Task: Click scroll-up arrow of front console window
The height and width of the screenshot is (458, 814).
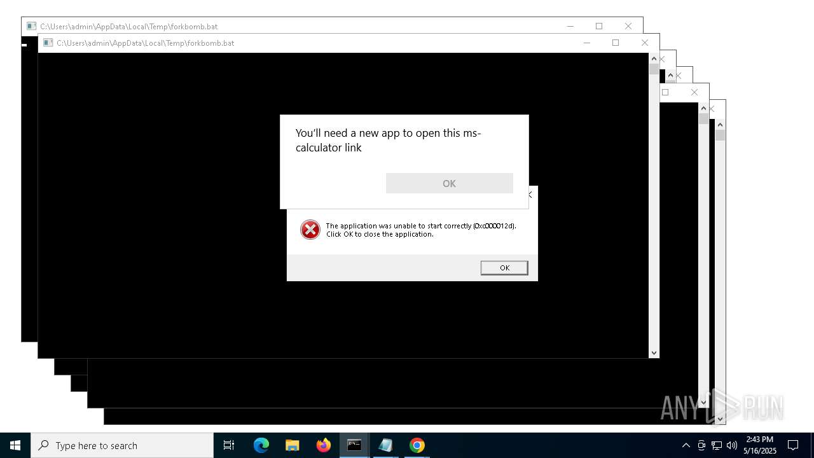Action: point(654,59)
